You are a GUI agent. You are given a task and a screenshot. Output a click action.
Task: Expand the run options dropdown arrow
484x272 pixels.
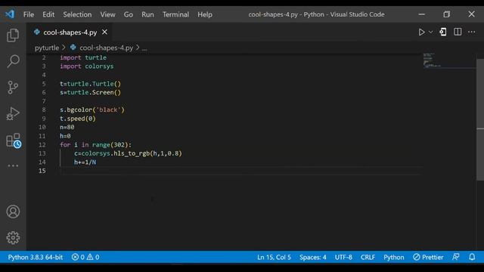click(430, 32)
